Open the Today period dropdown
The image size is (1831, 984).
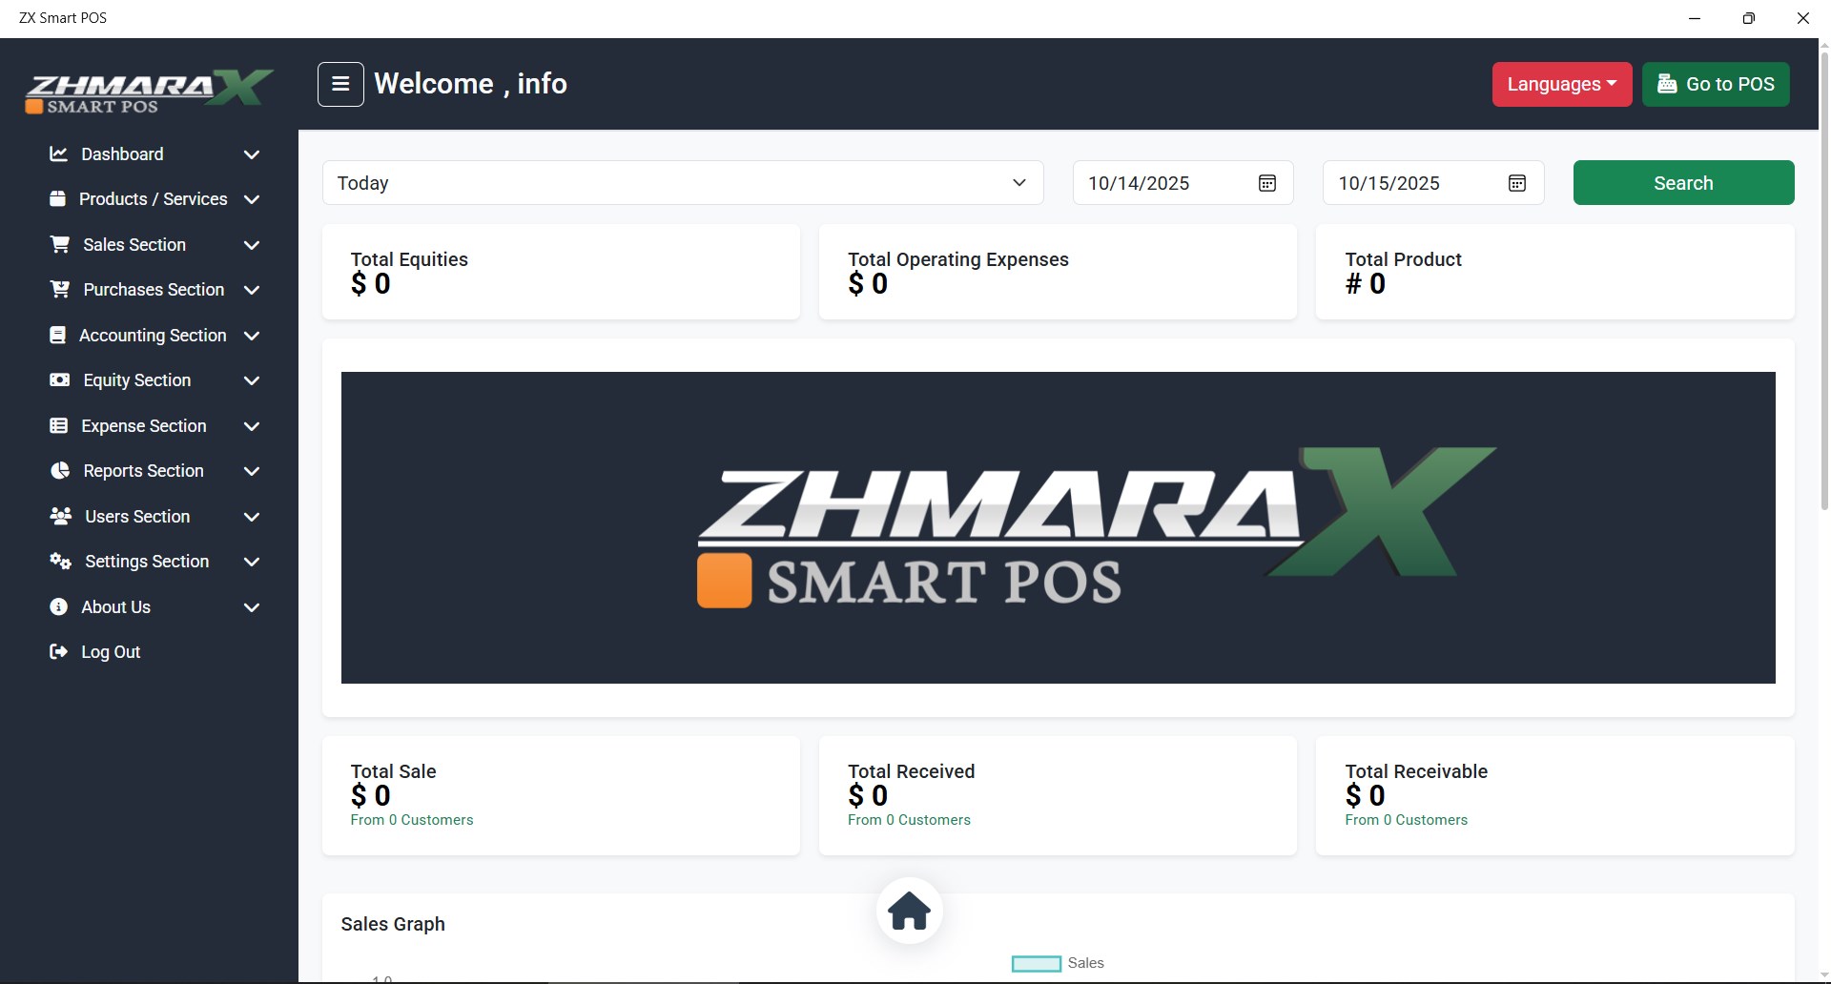pyautogui.click(x=683, y=183)
